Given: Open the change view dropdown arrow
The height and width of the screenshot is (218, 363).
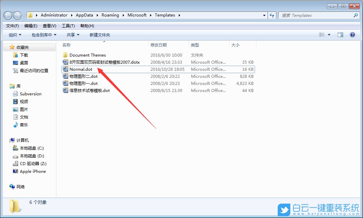Looking at the screenshot, I should pyautogui.click(x=329, y=34).
